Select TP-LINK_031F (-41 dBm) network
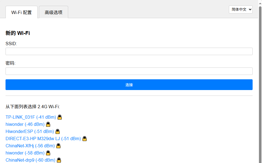This screenshot has height=163, width=262. tap(31, 117)
